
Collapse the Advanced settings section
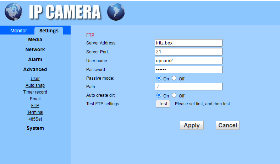click(35, 69)
